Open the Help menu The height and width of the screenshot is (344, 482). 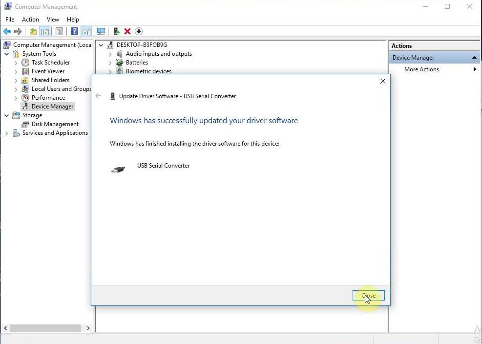point(73,20)
